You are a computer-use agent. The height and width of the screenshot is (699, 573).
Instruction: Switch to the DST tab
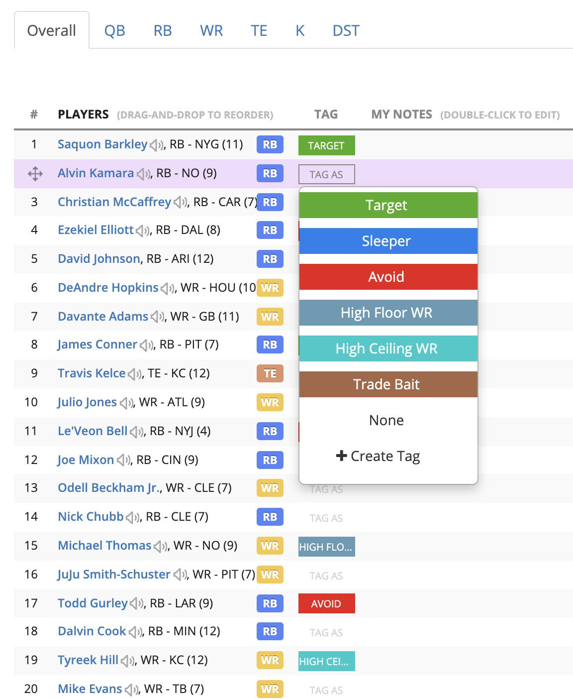[x=346, y=30]
